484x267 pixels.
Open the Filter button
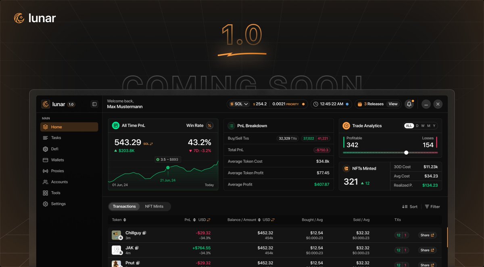432,207
